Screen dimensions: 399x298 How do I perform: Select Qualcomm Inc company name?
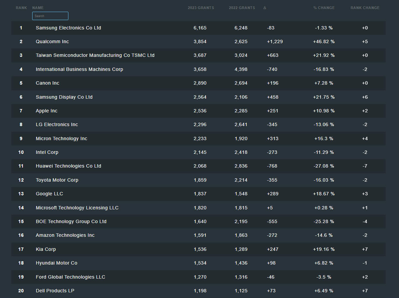coord(52,41)
